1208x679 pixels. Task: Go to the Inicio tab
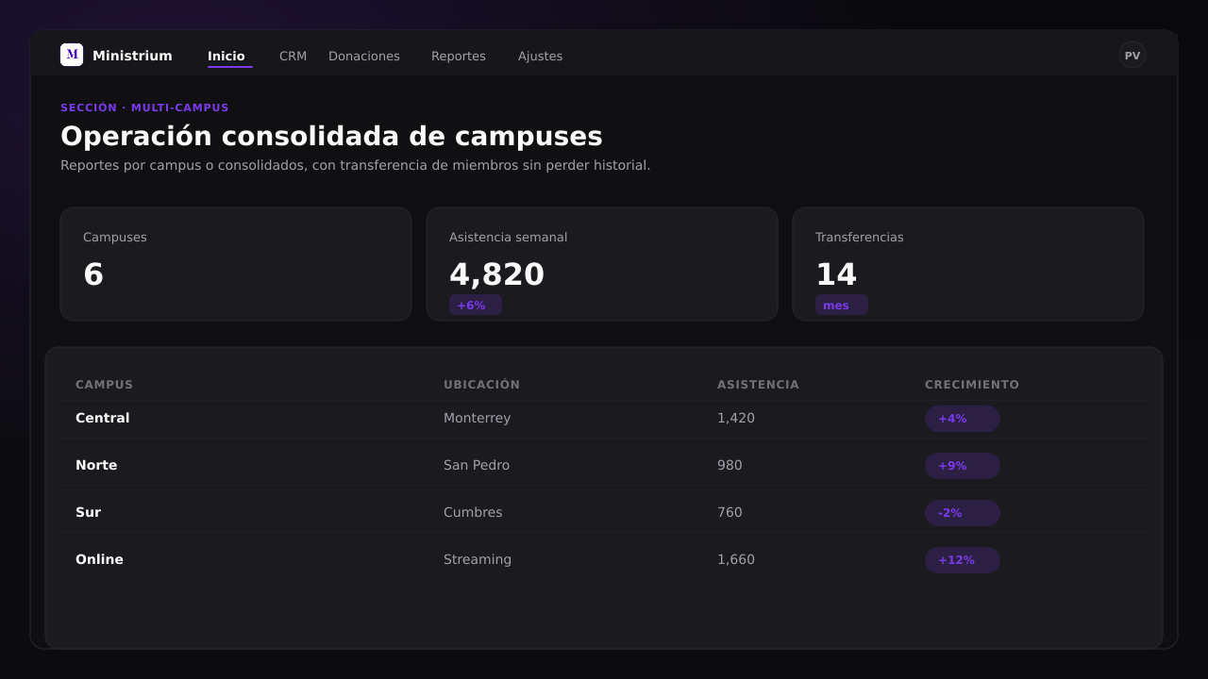pyautogui.click(x=226, y=56)
